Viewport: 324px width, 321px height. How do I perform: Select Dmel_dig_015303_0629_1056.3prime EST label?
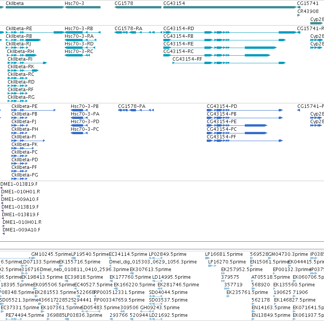coord(153,262)
